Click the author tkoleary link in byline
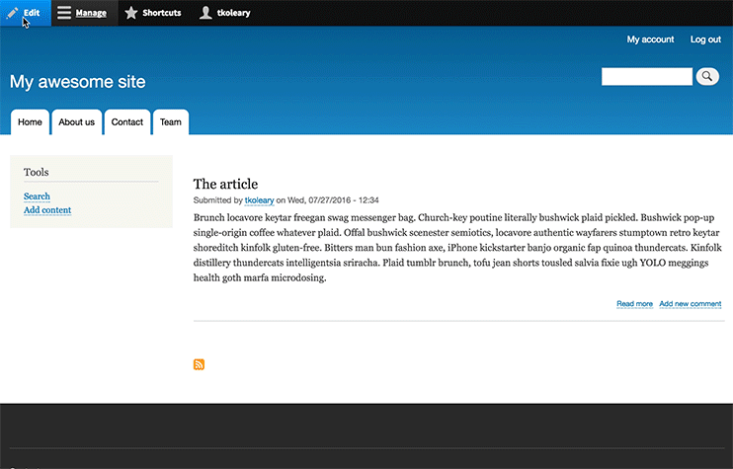The height and width of the screenshot is (469, 733). coord(259,200)
